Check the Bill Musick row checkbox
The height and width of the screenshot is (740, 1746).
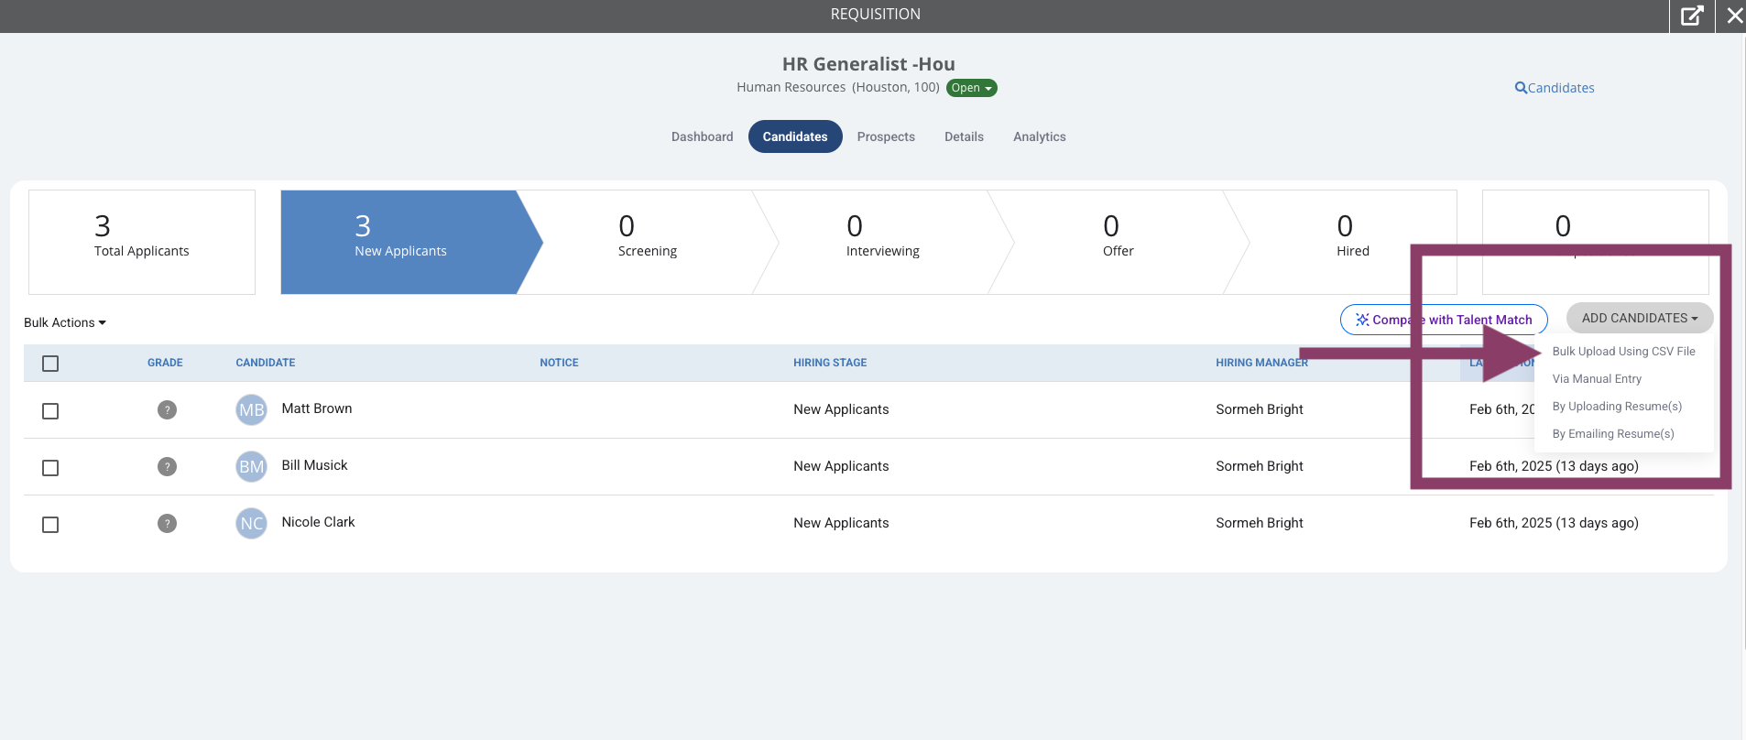50,468
